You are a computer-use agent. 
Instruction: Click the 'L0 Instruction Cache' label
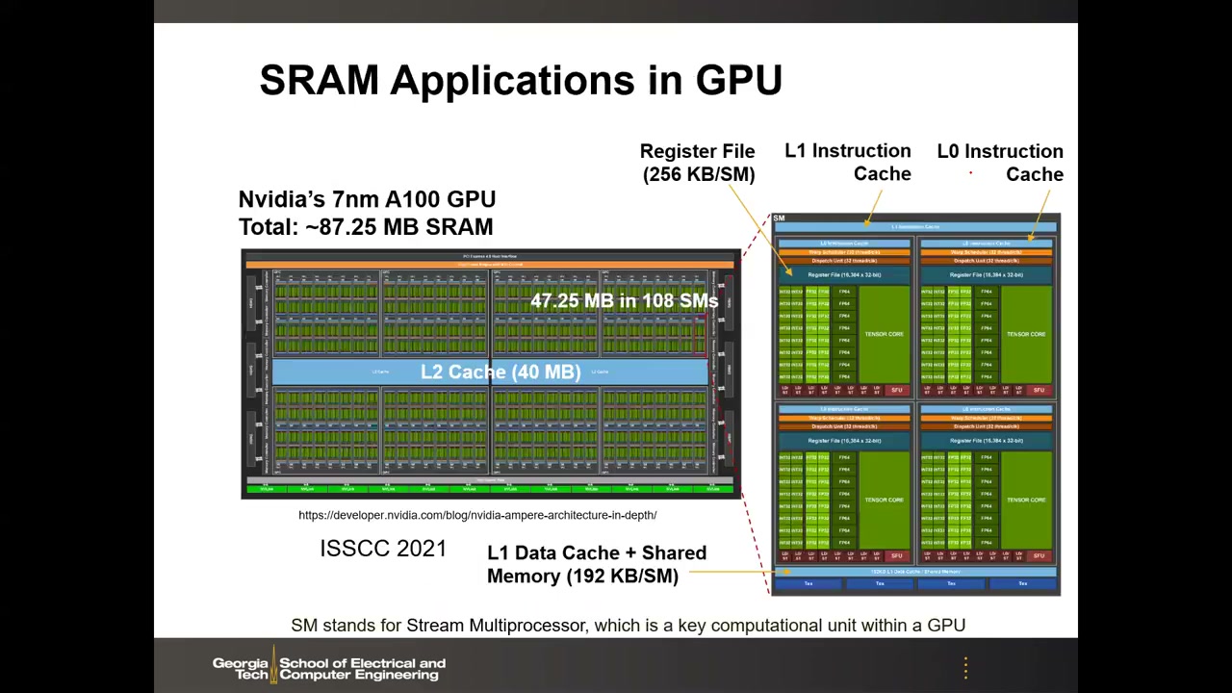[x=1000, y=163]
